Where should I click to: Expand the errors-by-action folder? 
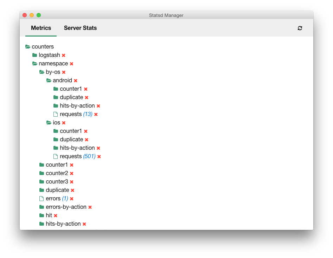pos(41,207)
